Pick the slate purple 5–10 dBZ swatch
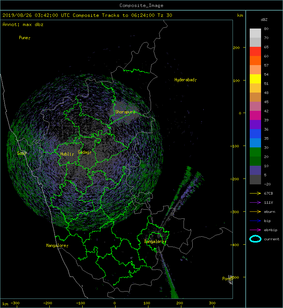This screenshot has height=308, width=283. pyautogui.click(x=255, y=170)
